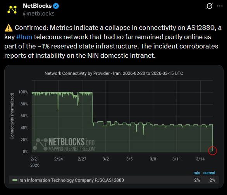Click the green legend color swatch
Screen dimensions: 227x195
coord(15,180)
